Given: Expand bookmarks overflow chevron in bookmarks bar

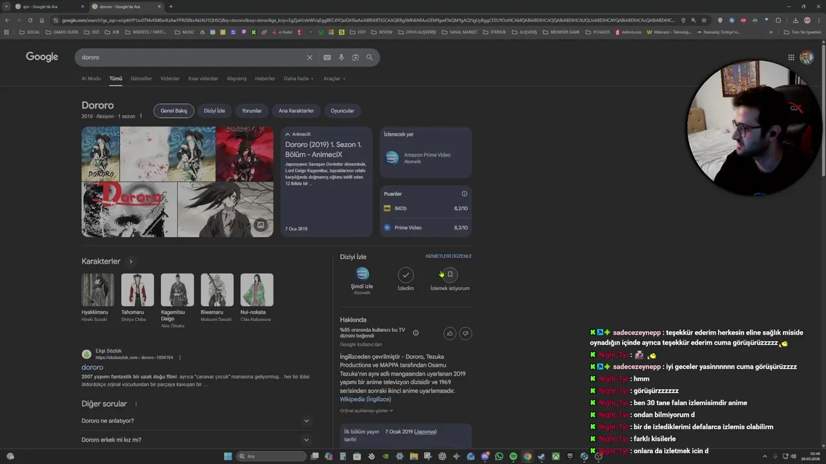Looking at the screenshot, I should tap(771, 32).
